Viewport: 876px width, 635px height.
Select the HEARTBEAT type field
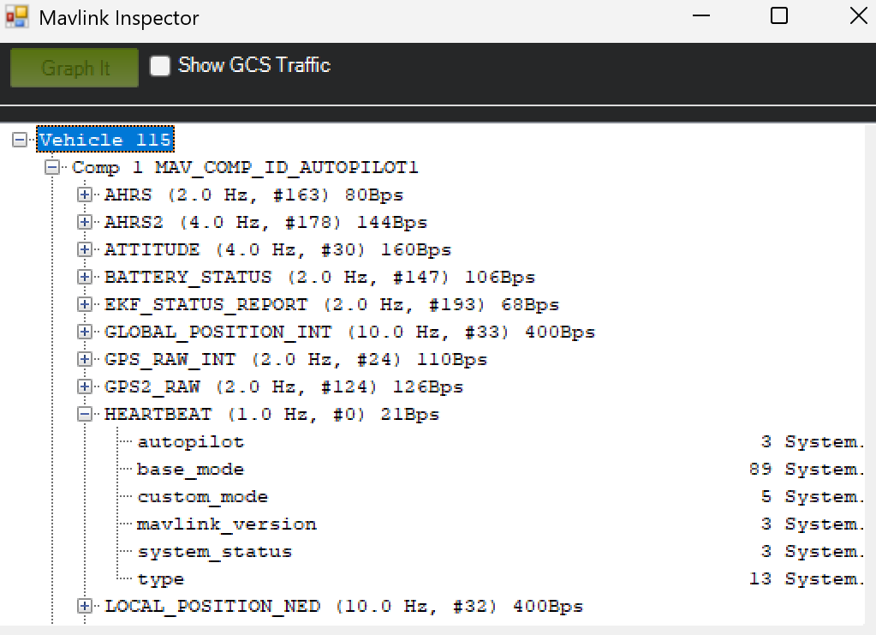(161, 579)
